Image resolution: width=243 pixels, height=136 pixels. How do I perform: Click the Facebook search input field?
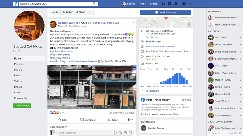click(55, 4)
